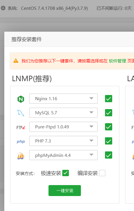The image size is (134, 211).
Task: Click the 一键安装 install button
Action: tap(65, 191)
